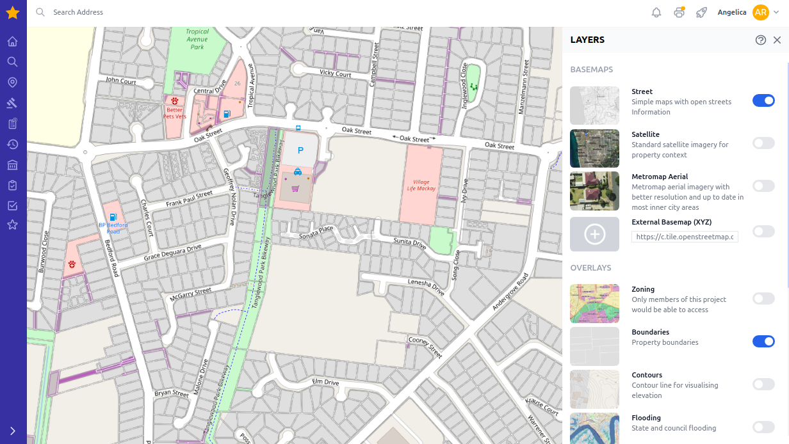Click the plus External Basemap thumbnail
The height and width of the screenshot is (444, 789).
click(594, 234)
